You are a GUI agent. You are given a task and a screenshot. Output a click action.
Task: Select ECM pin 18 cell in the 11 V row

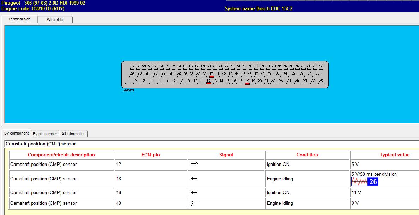point(151,192)
